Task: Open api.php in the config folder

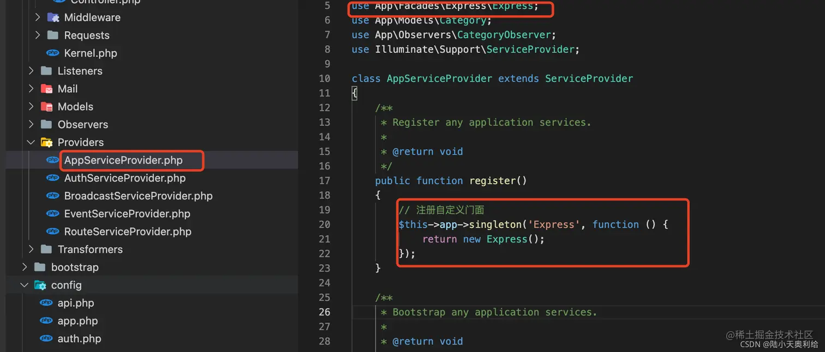Action: click(x=76, y=303)
